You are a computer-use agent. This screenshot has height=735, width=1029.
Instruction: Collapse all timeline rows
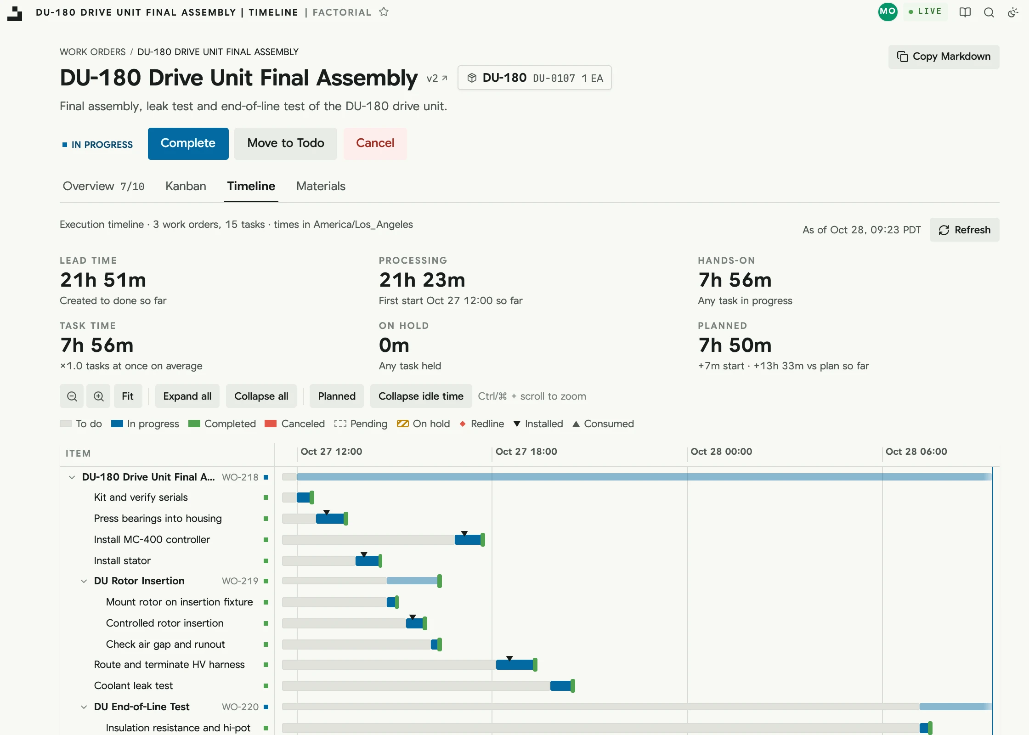261,396
